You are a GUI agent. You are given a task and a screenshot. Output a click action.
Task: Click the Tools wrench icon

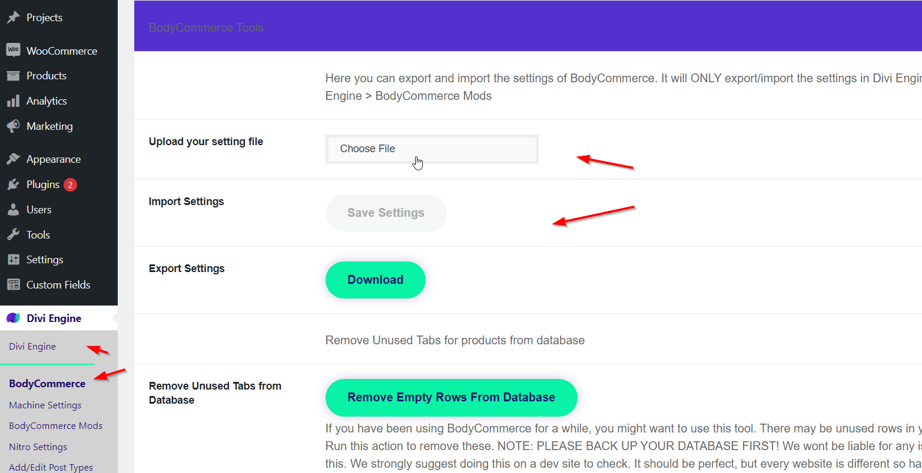pyautogui.click(x=13, y=235)
